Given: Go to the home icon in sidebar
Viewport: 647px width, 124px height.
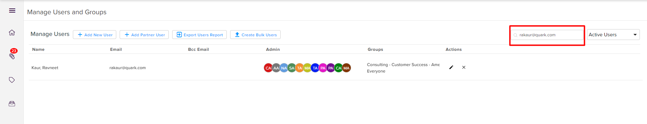Looking at the screenshot, I should click(12, 33).
